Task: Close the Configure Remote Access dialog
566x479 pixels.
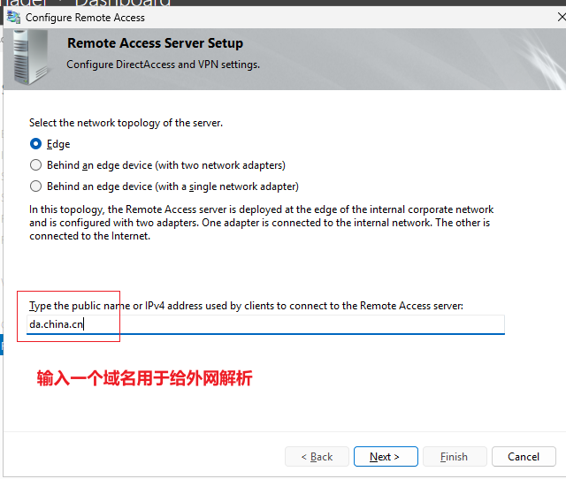Action: [x=562, y=17]
